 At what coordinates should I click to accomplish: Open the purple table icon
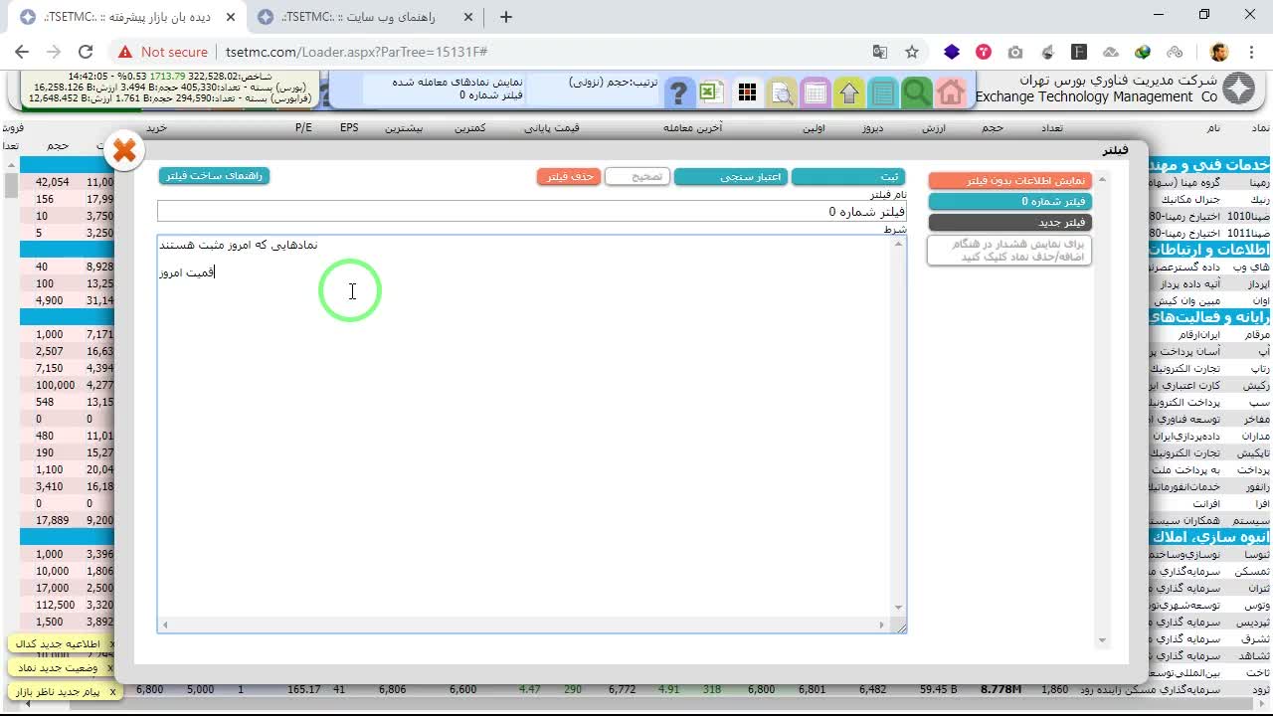point(816,93)
